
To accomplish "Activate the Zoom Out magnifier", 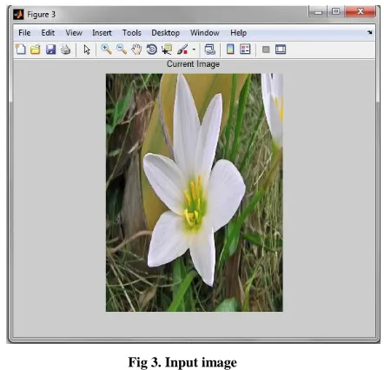I will (x=122, y=50).
